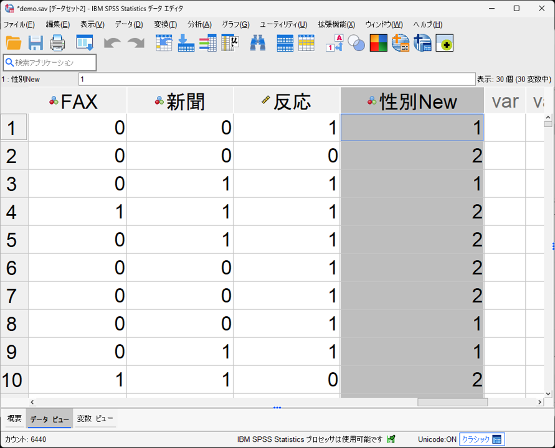Click the Print icon in the toolbar
Image resolution: width=555 pixels, height=448 pixels.
[57, 43]
